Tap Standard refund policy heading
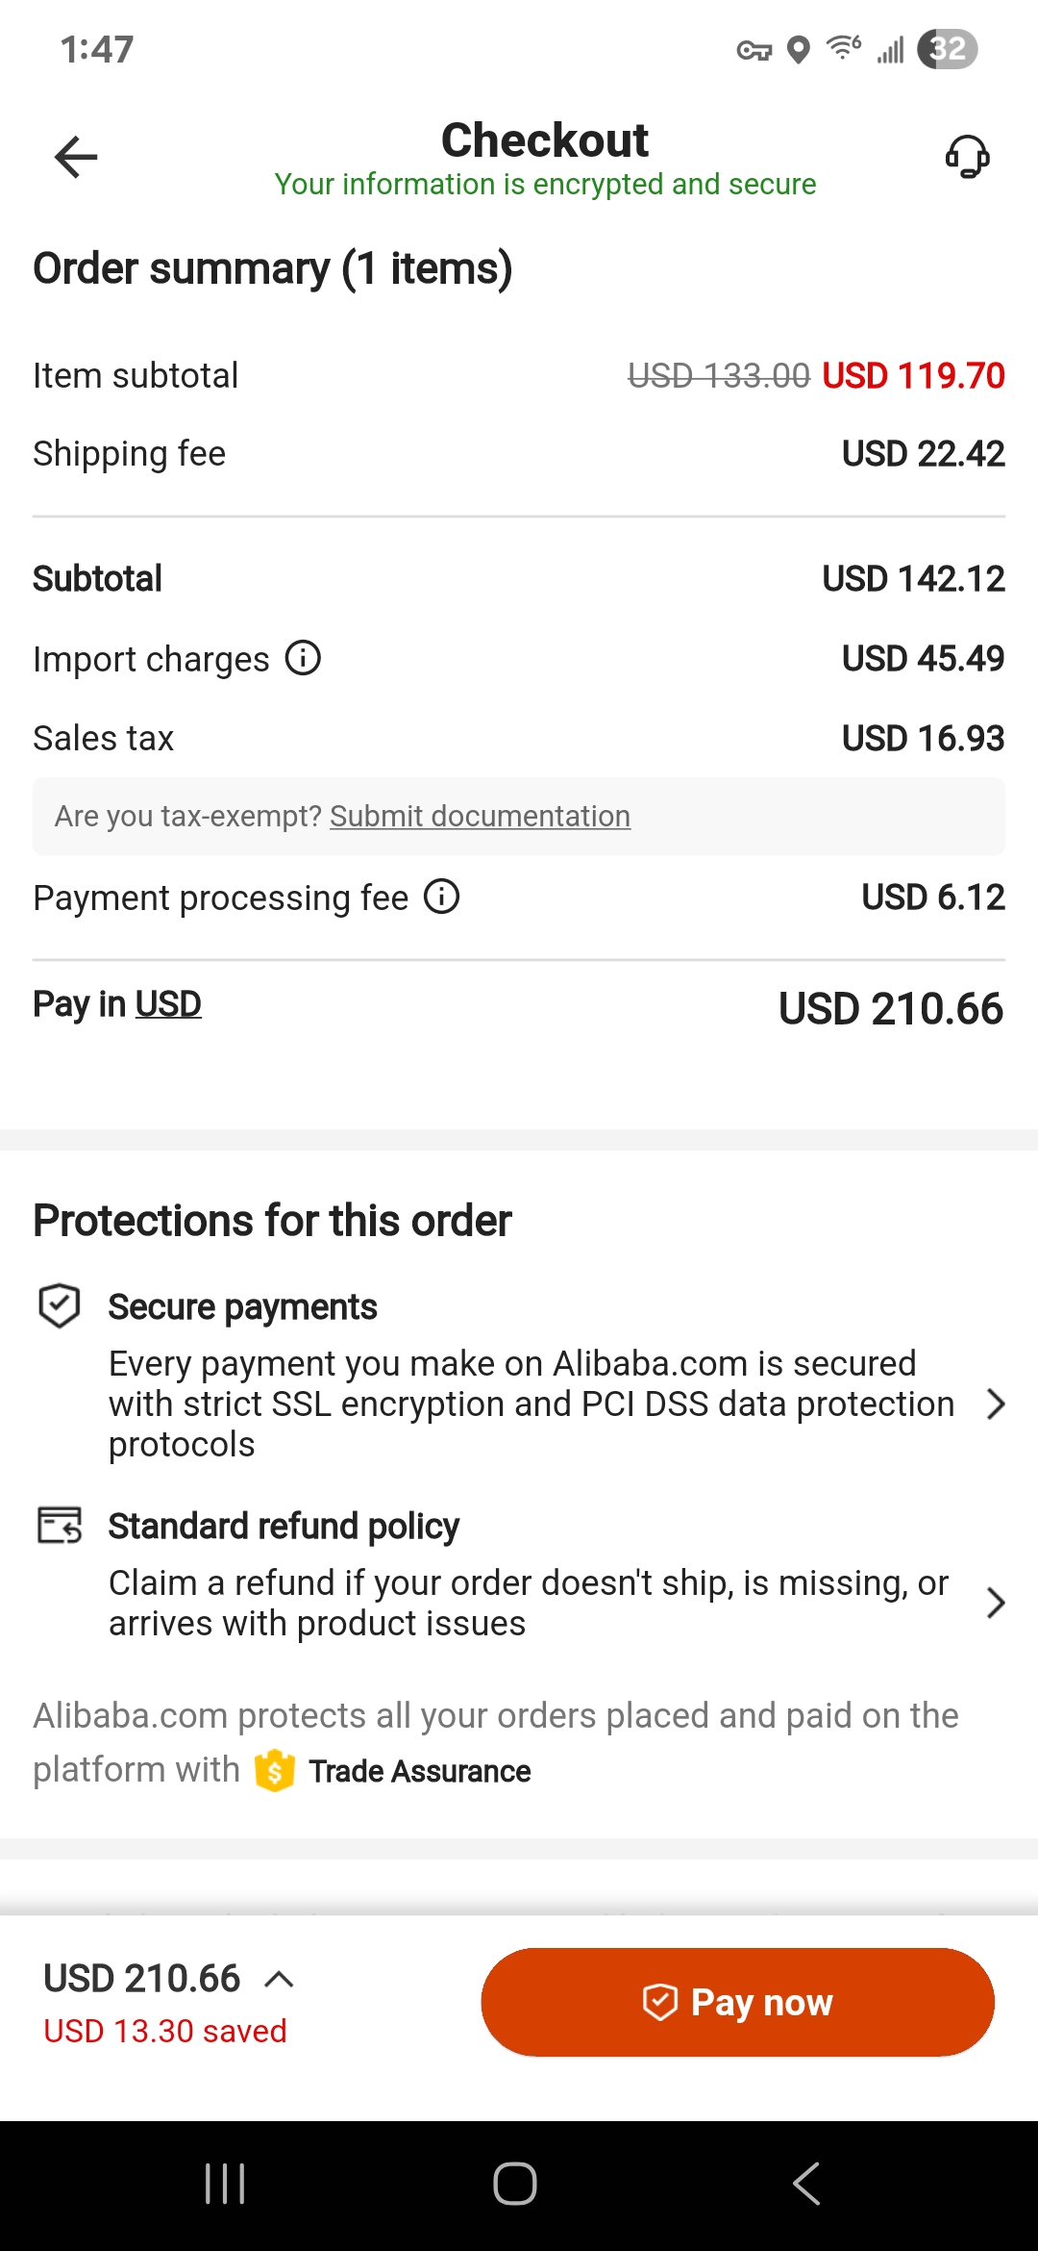The image size is (1038, 2251). [x=284, y=1527]
